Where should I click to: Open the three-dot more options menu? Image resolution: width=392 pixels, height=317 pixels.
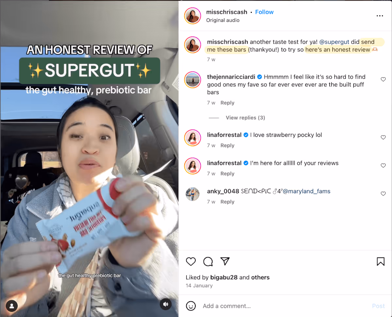pos(380,16)
